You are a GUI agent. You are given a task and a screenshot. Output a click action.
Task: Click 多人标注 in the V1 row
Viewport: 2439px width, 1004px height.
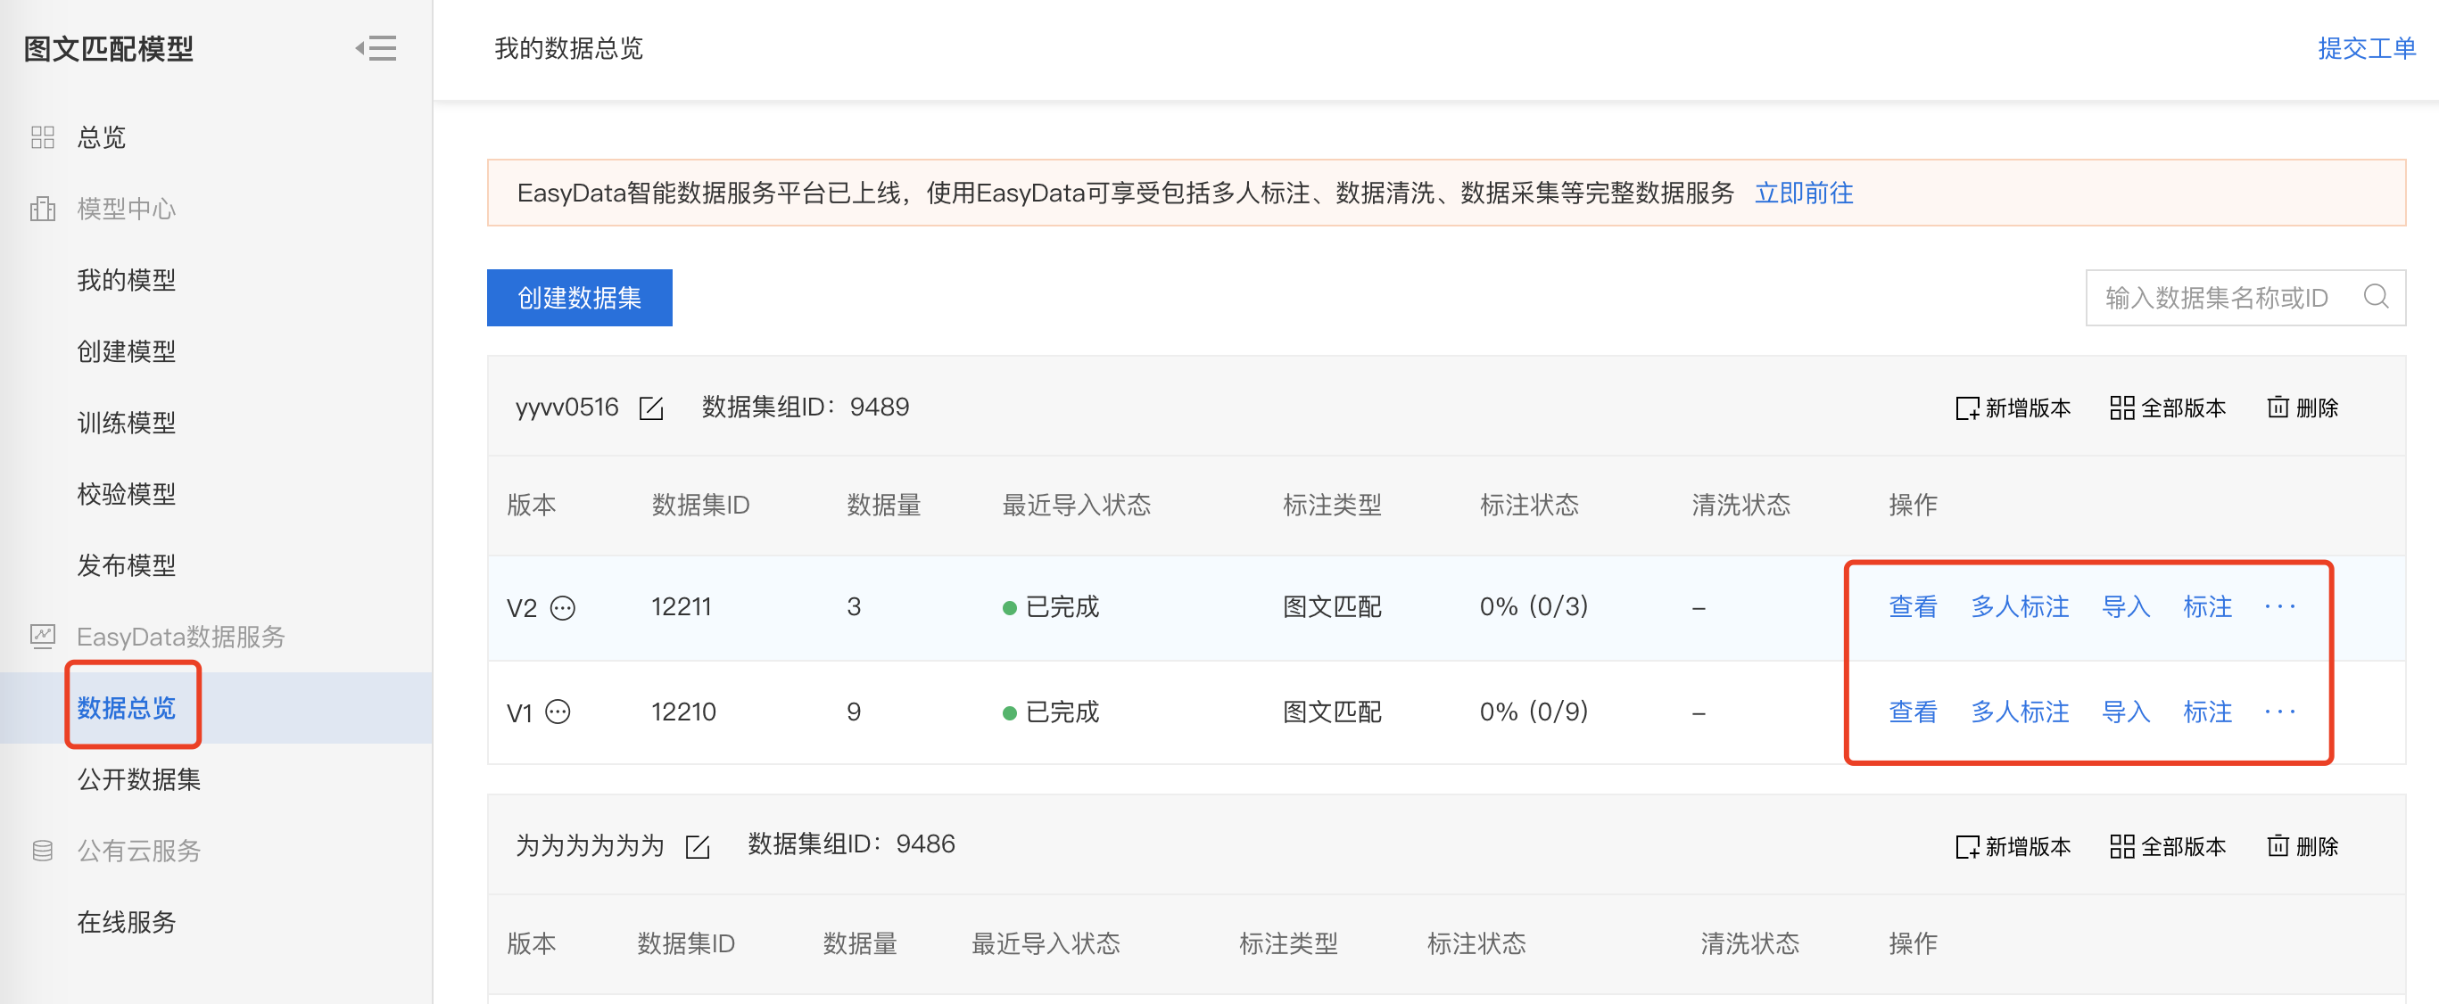[2020, 712]
